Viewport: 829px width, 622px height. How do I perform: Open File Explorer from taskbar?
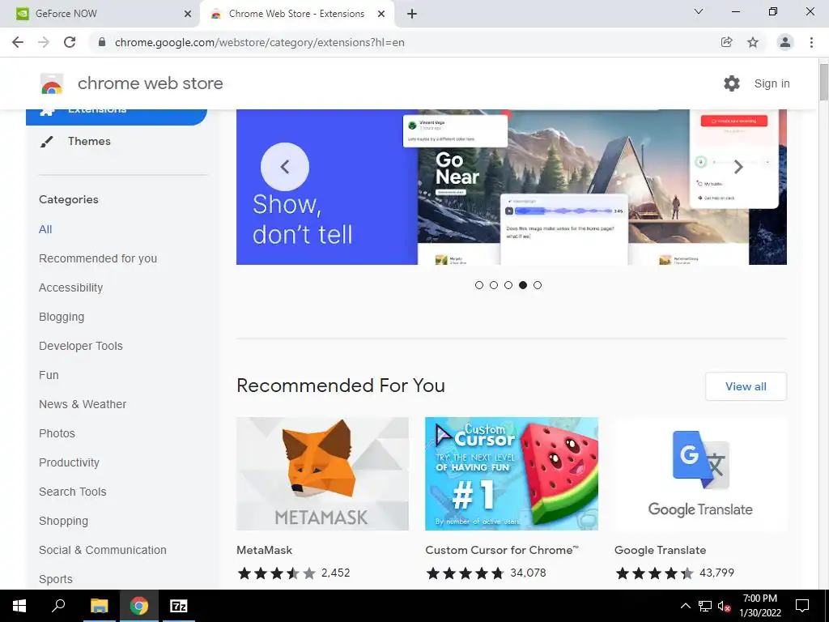click(99, 606)
